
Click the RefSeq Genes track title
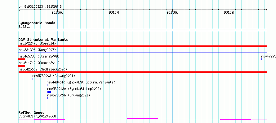(31, 113)
